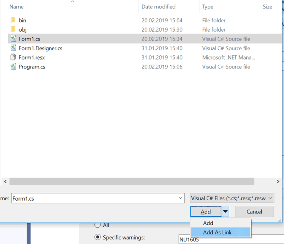
Task: Open the obj folder icon
Action: [13, 29]
